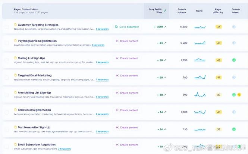248x154 pixels.
Task: Sort by Search volume column header
Action: 182,11
